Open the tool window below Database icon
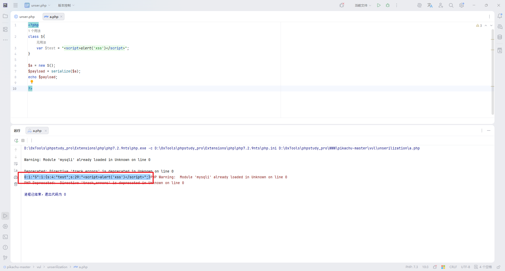The image size is (505, 271). (x=500, y=50)
